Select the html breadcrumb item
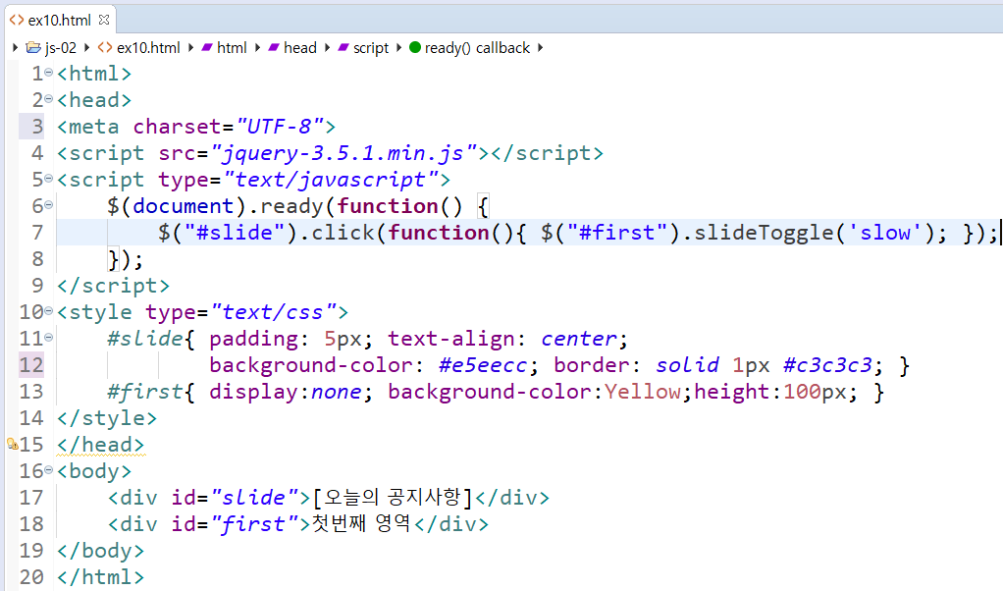 [232, 48]
